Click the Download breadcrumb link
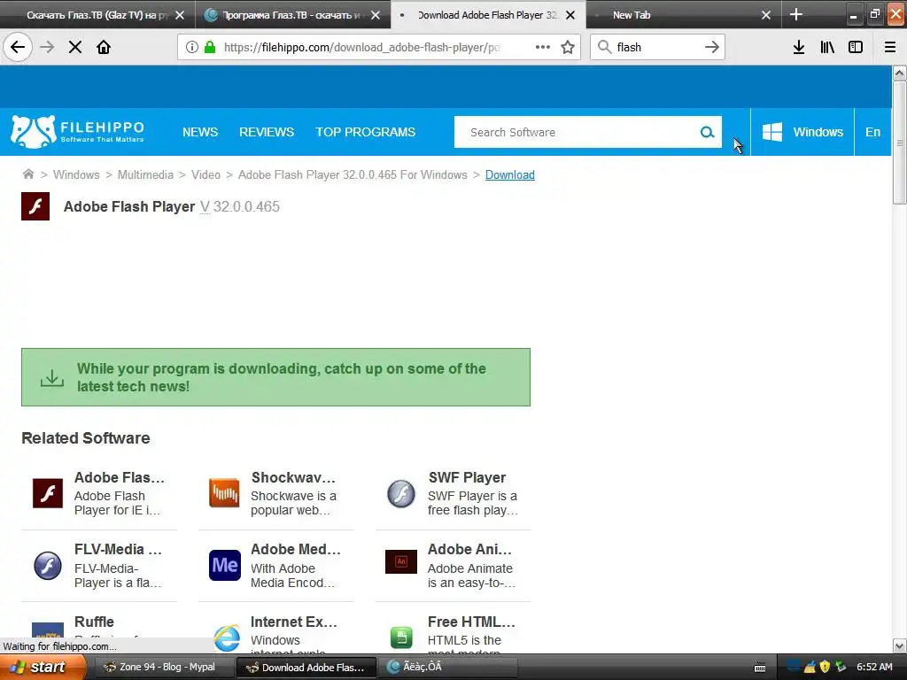The width and height of the screenshot is (907, 680). coord(509,174)
